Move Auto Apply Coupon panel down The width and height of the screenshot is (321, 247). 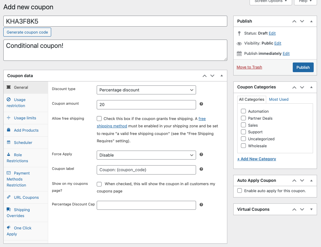tap(302, 181)
